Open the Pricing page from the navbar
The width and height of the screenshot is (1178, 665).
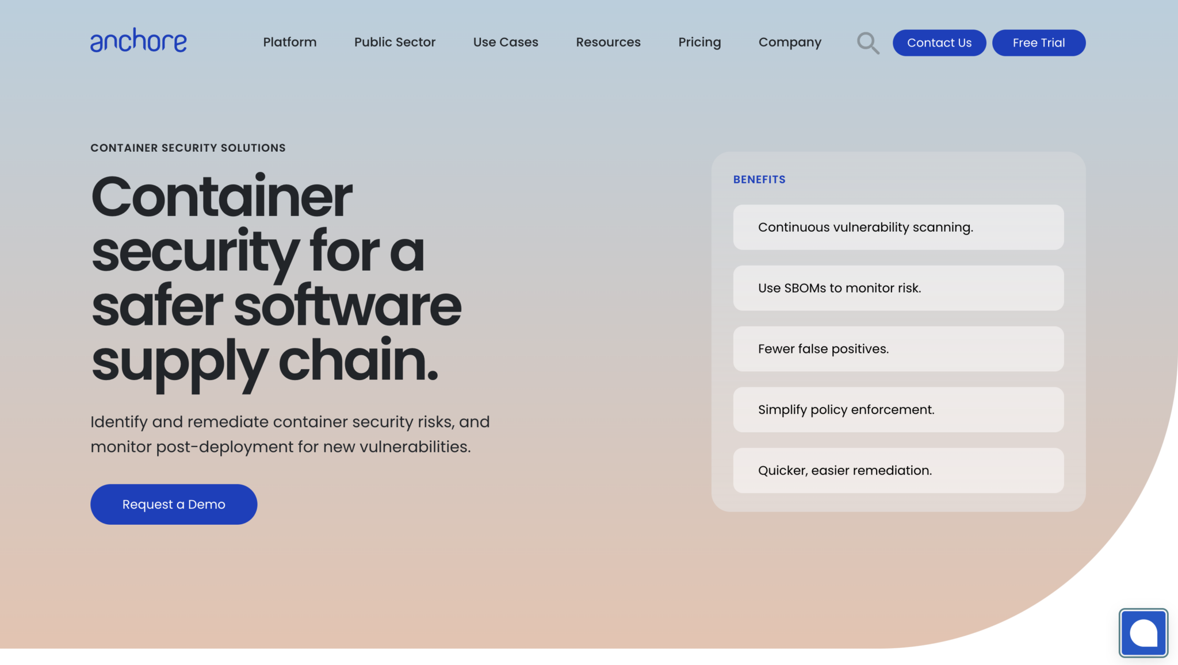click(699, 42)
